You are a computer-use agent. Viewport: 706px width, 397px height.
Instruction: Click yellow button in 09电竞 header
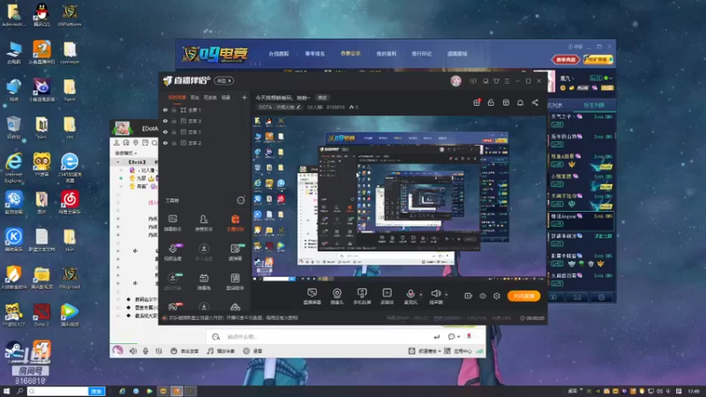click(598, 59)
